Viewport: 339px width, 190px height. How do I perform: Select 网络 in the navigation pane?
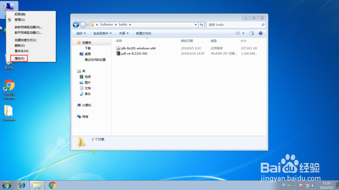click(x=85, y=117)
